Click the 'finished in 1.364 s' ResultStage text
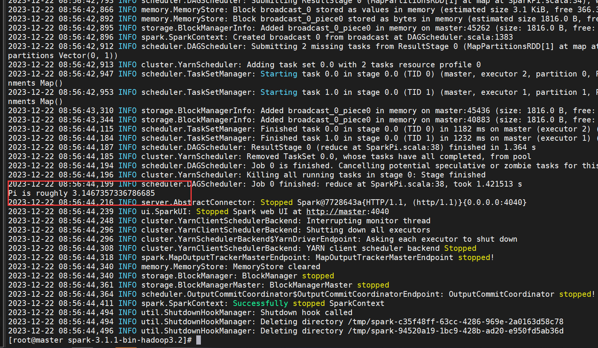This screenshot has height=348, width=598. pos(492,147)
